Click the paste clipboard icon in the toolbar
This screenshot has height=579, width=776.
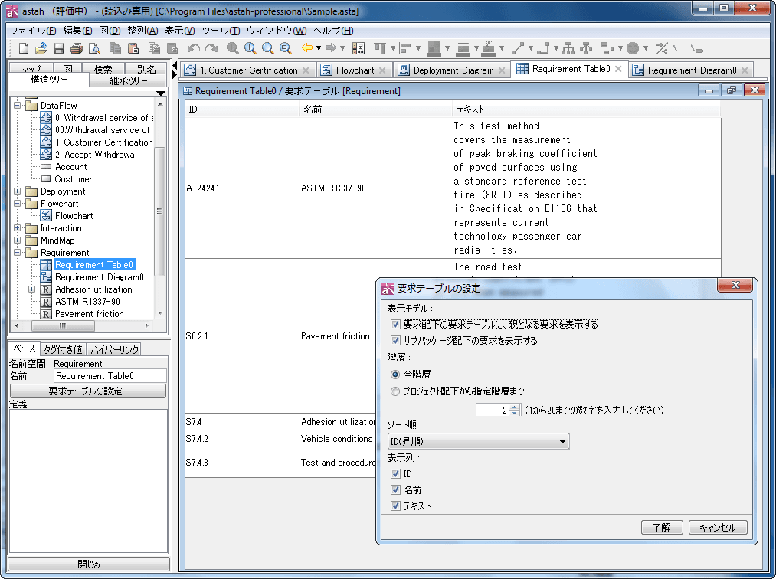[x=133, y=48]
